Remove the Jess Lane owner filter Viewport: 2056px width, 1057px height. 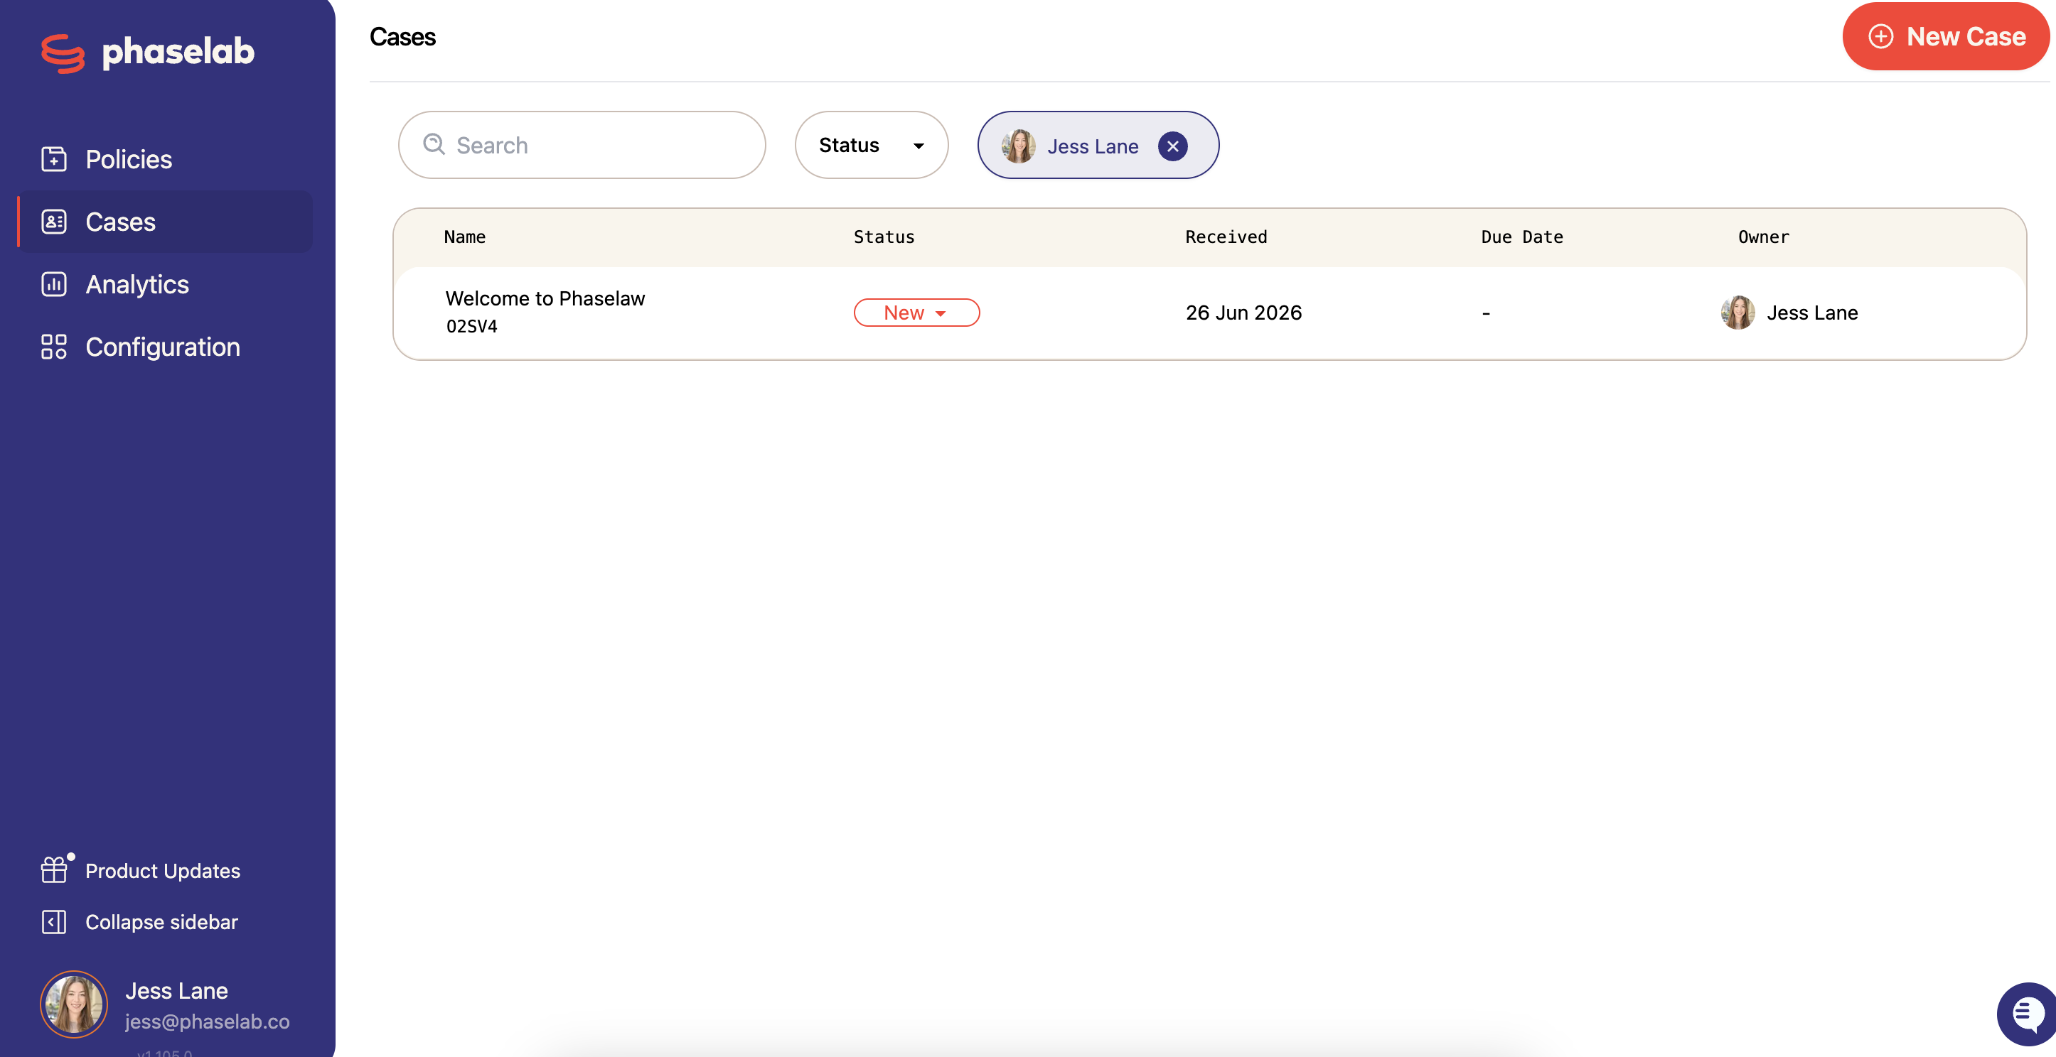[x=1172, y=146]
